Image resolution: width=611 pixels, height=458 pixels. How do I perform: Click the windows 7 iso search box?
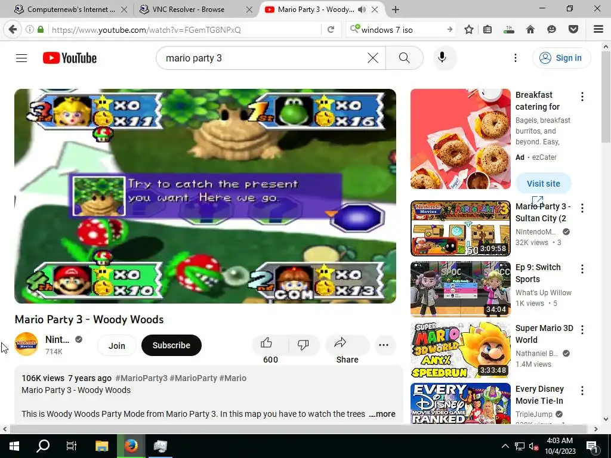pyautogui.click(x=401, y=30)
